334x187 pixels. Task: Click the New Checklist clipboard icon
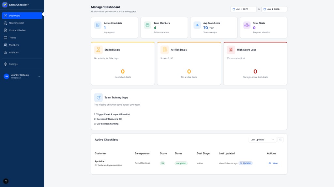[x=6, y=23]
